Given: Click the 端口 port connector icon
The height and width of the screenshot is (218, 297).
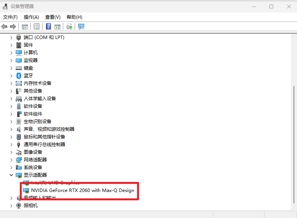Looking at the screenshot, I should 18,37.
